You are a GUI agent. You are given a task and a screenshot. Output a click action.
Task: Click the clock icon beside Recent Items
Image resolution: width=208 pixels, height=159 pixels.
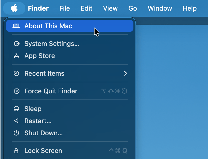point(16,73)
